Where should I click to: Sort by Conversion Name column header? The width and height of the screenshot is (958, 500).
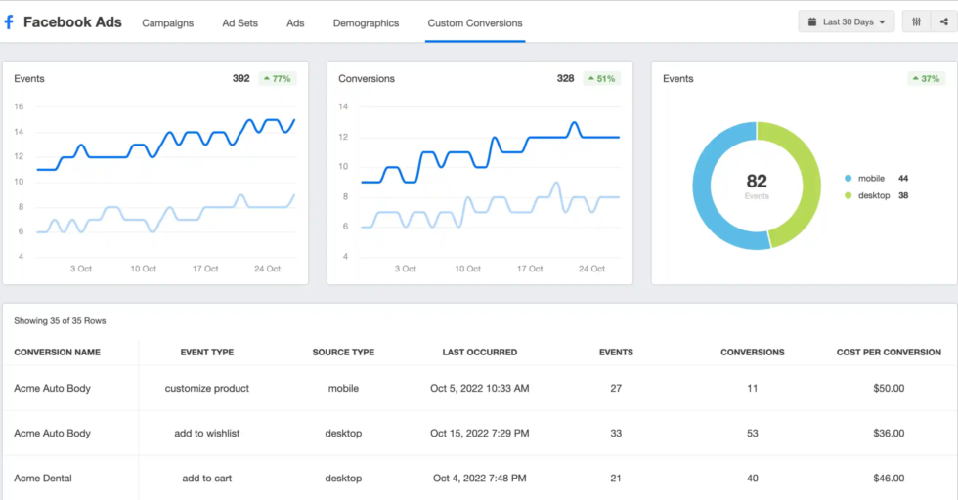[58, 353]
